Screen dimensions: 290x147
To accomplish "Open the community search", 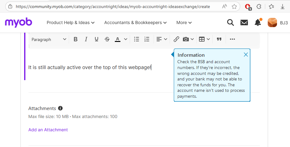I will (230, 22).
